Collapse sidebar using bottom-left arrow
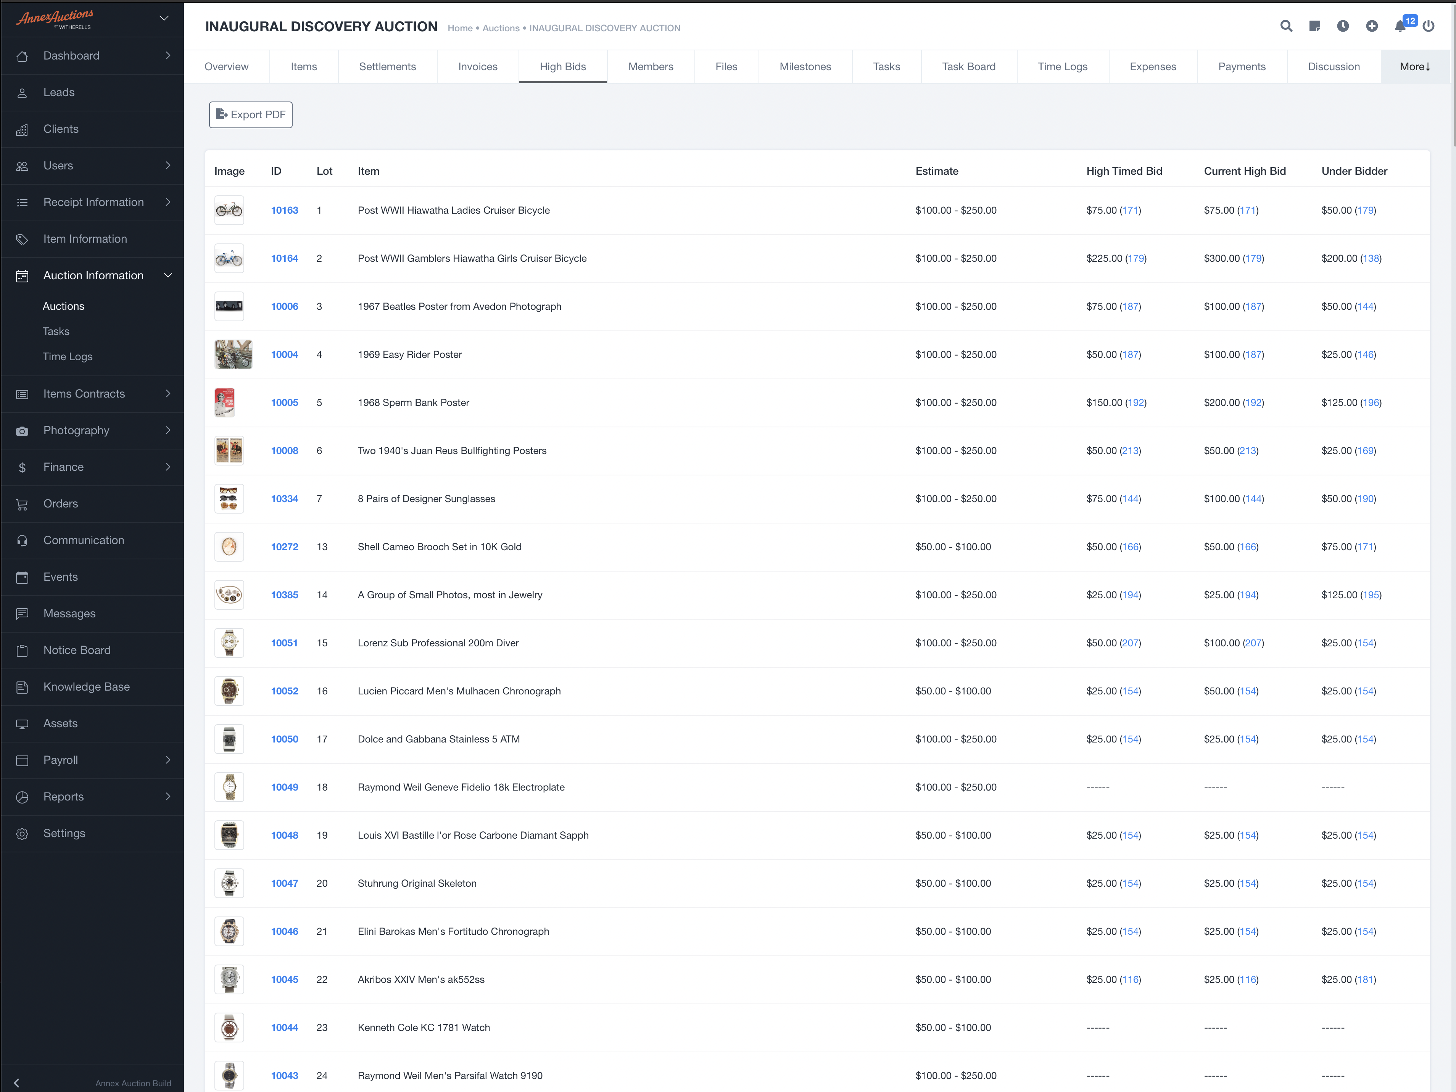 [x=16, y=1083]
